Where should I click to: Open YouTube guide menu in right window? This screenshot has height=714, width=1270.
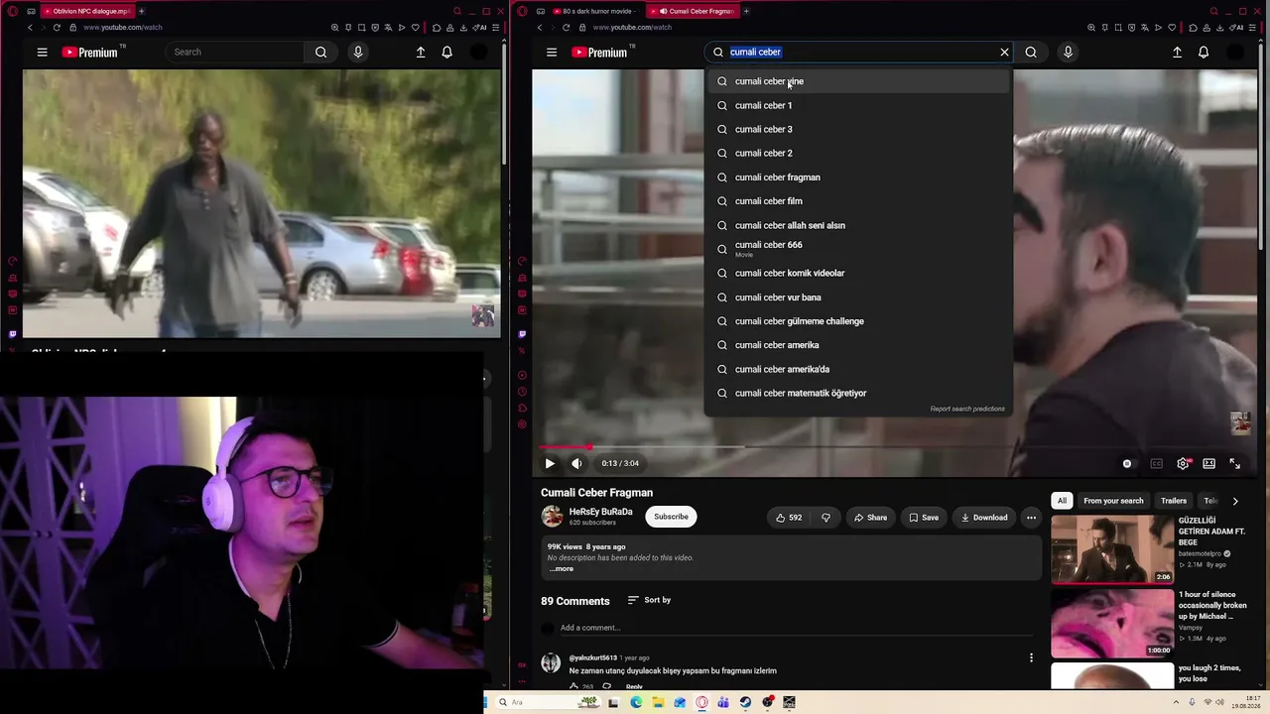click(552, 53)
